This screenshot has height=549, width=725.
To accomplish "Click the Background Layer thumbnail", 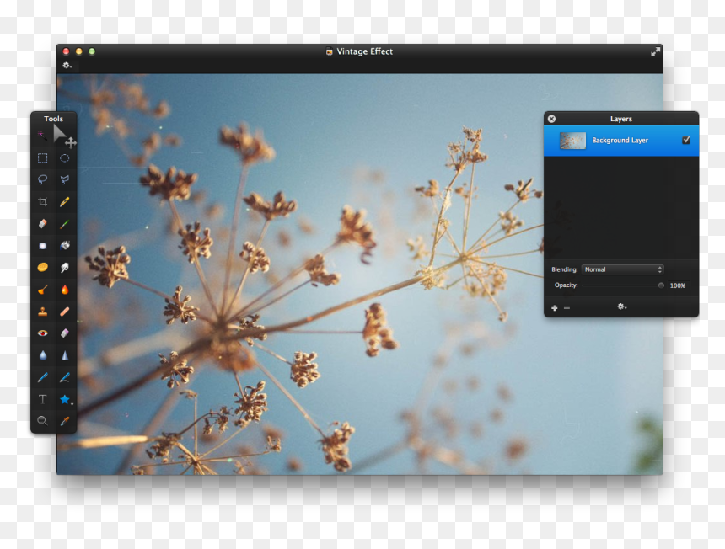I will coord(572,141).
